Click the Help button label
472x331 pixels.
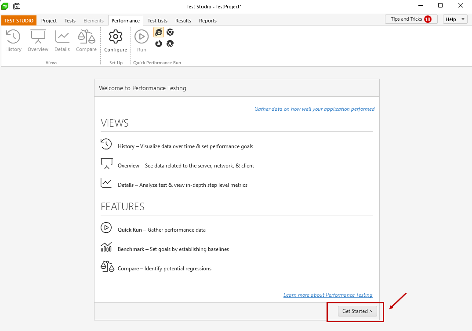point(451,19)
